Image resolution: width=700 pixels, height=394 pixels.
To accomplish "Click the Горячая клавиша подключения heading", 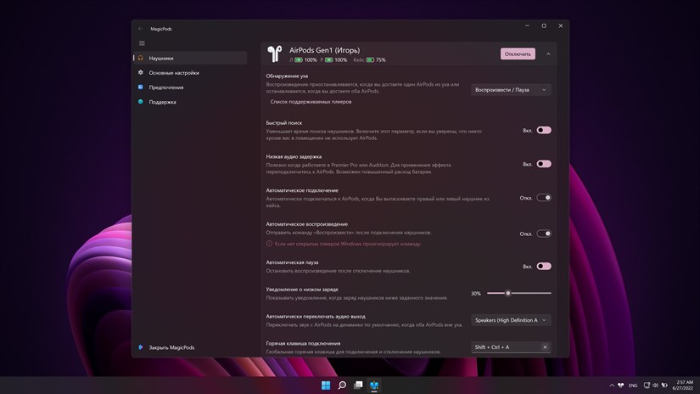I will click(303, 343).
